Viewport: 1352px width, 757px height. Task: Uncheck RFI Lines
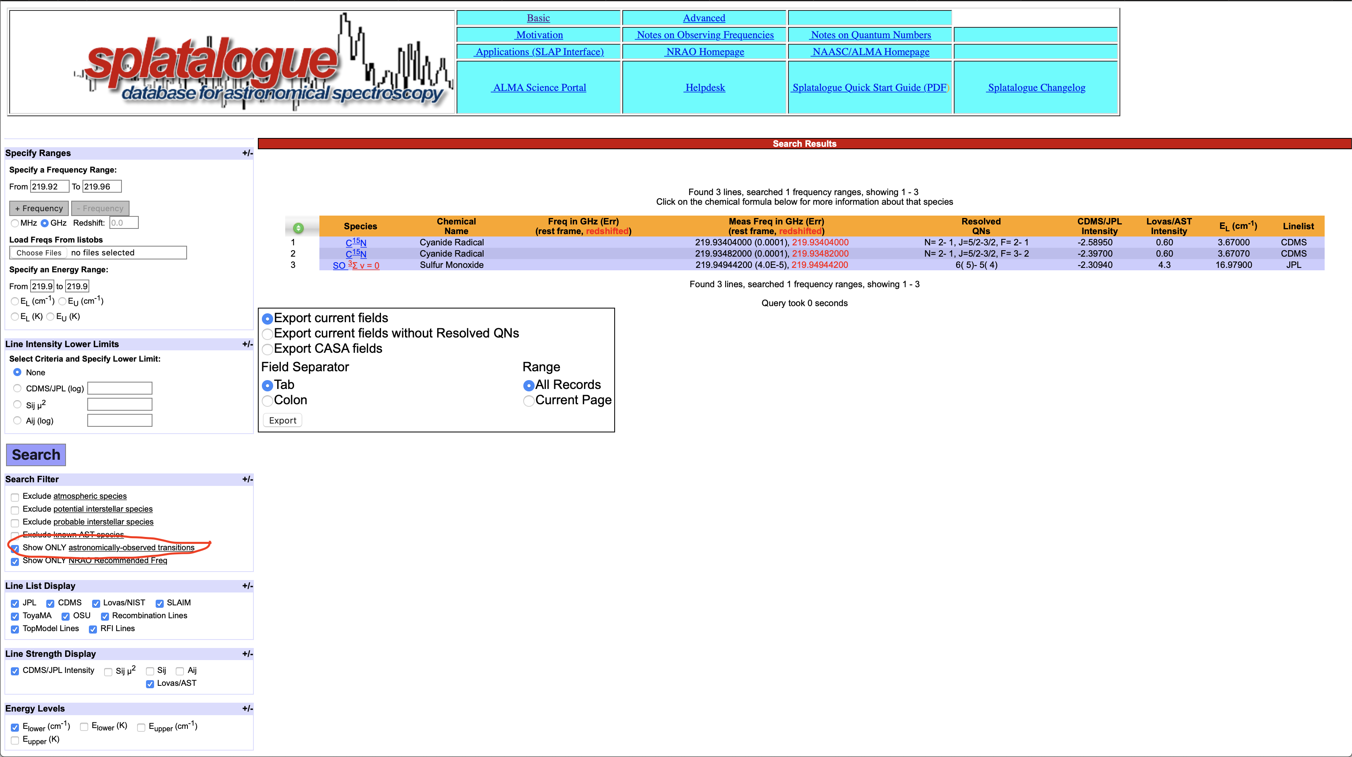point(93,629)
